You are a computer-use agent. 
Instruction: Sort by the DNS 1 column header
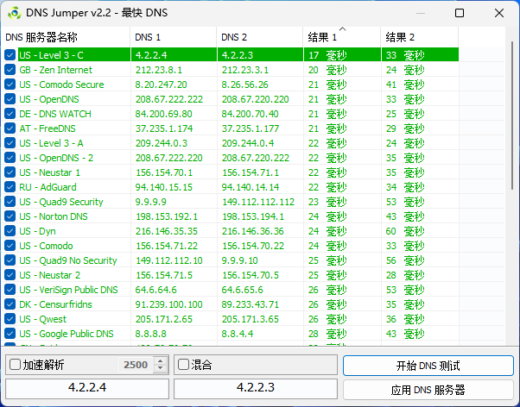(x=174, y=37)
